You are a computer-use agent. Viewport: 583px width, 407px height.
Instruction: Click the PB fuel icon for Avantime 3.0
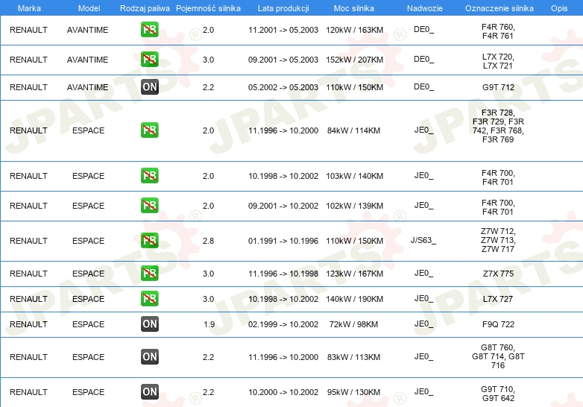[x=150, y=60]
